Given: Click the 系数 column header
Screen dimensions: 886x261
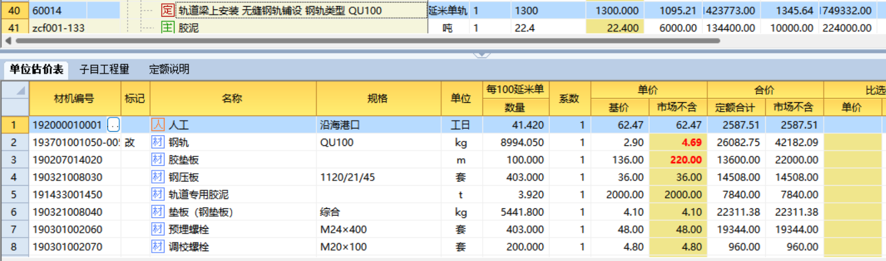Looking at the screenshot, I should pyautogui.click(x=569, y=99).
